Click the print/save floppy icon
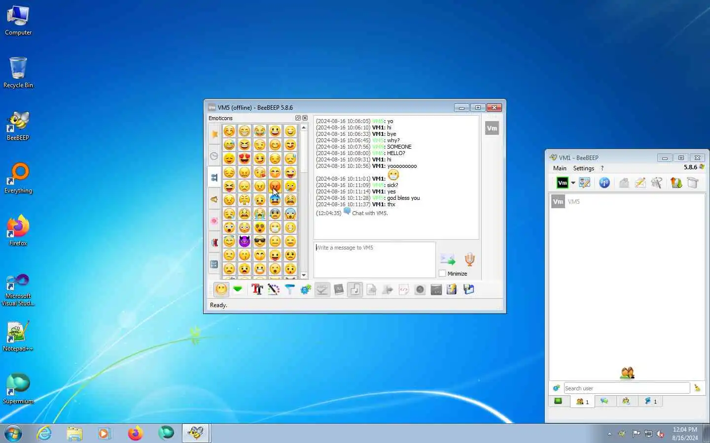Image resolution: width=710 pixels, height=443 pixels. coord(468,289)
